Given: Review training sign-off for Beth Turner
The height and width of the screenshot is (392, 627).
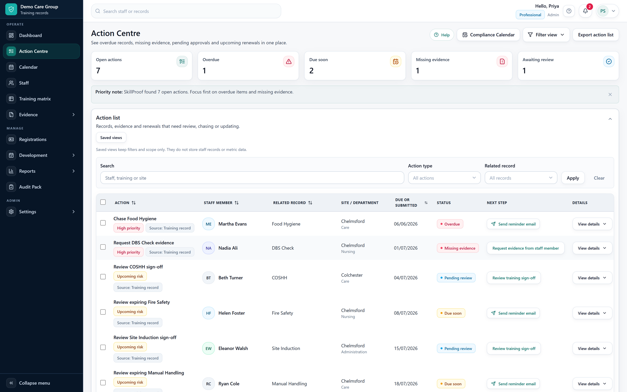Looking at the screenshot, I should coord(514,278).
